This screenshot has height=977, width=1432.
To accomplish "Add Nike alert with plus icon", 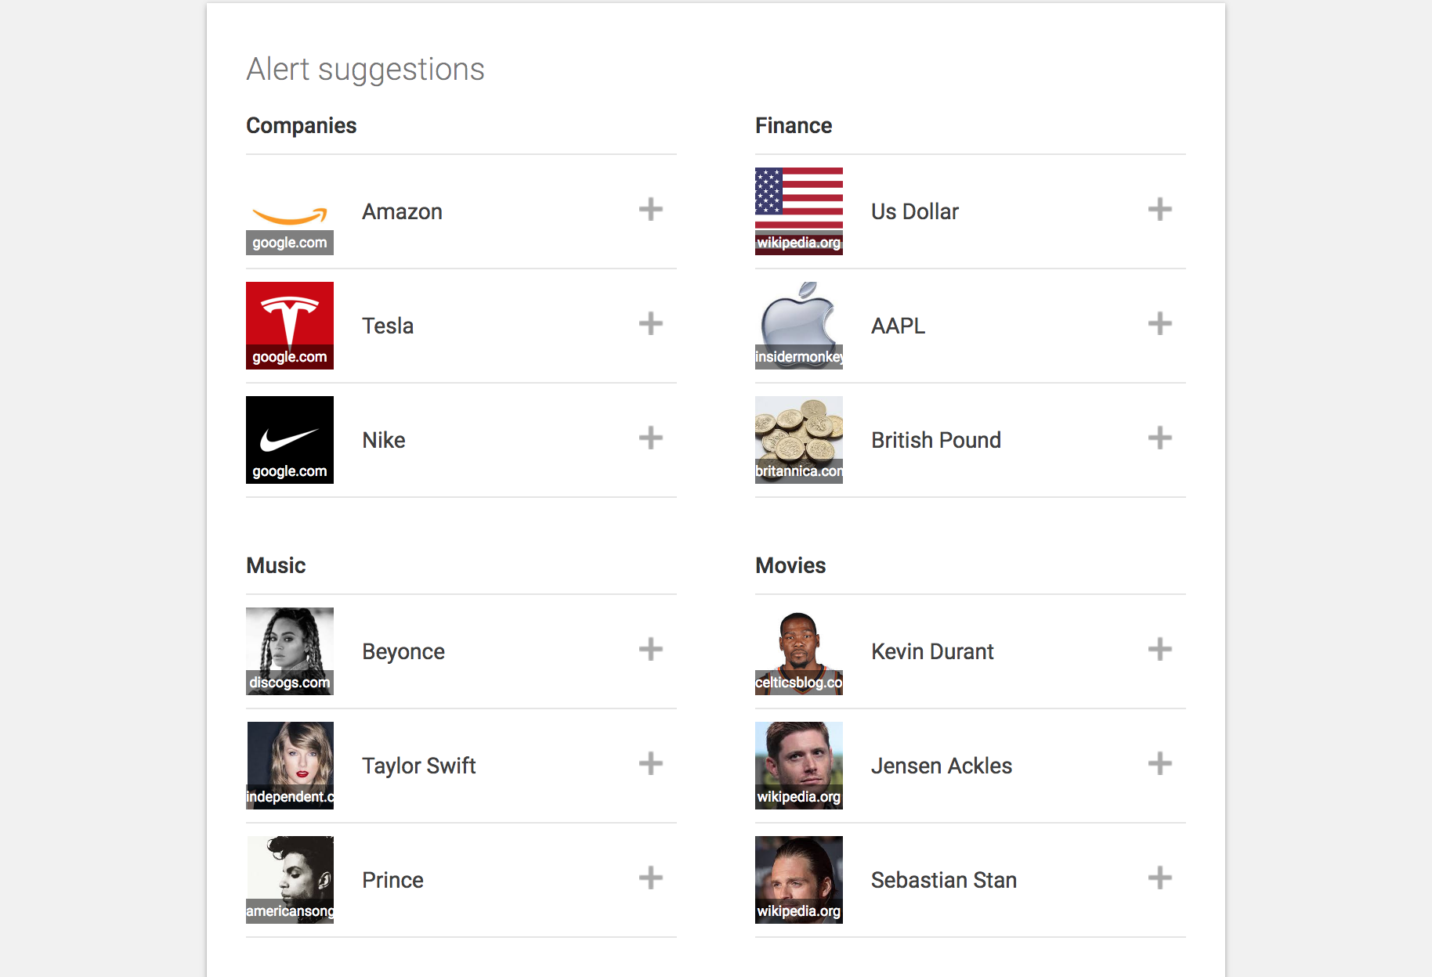I will (x=650, y=438).
